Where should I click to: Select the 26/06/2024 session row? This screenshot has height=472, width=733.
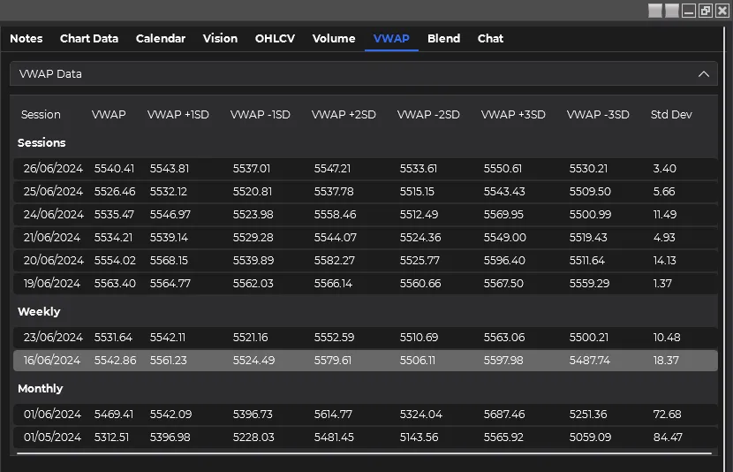(366, 169)
